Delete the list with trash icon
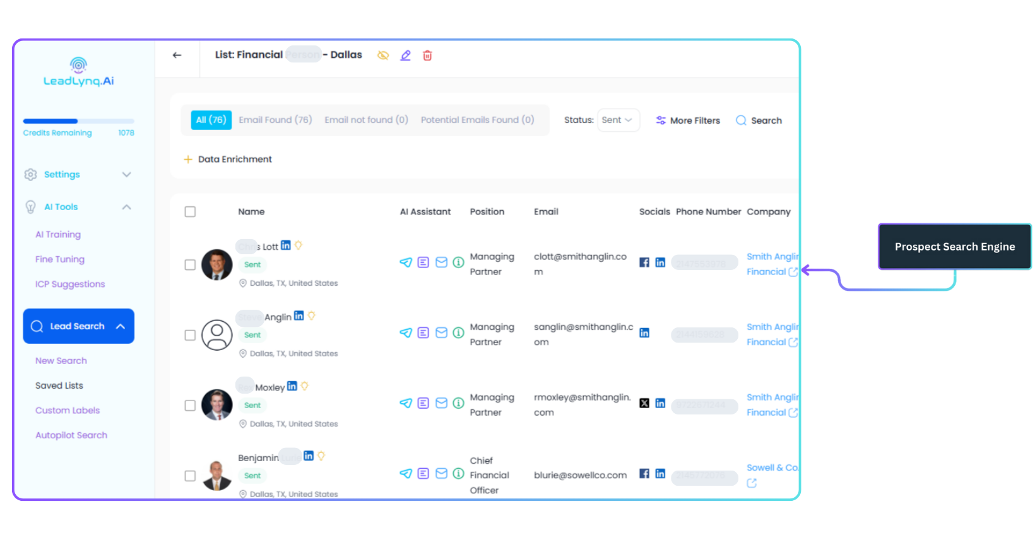Image resolution: width=1035 pixels, height=540 pixels. tap(427, 56)
